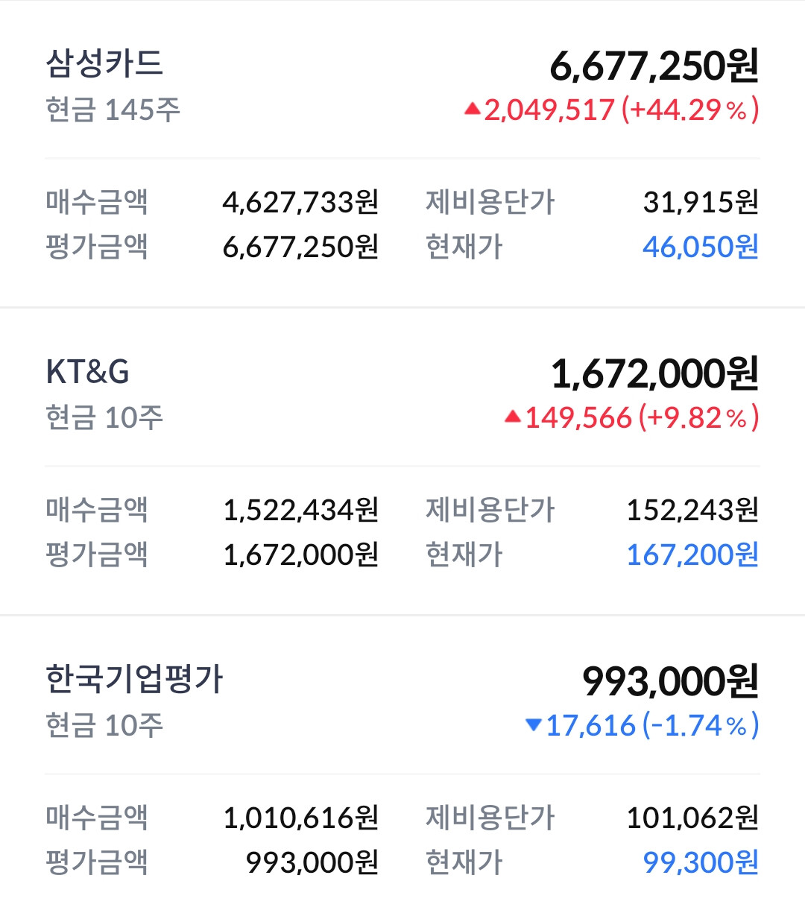The height and width of the screenshot is (919, 805).
Task: Tap 한국기업평가 loss -1.74% text
Action: click(x=700, y=725)
